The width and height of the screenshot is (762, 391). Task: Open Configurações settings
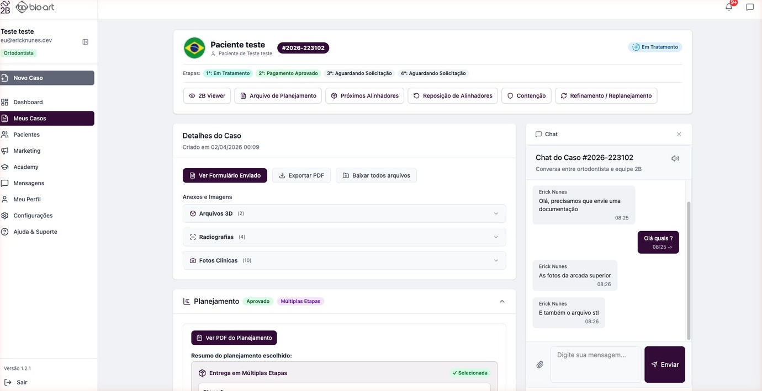click(47, 216)
